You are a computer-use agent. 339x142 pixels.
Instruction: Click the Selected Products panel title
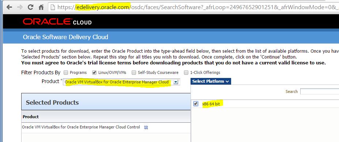(x=52, y=102)
